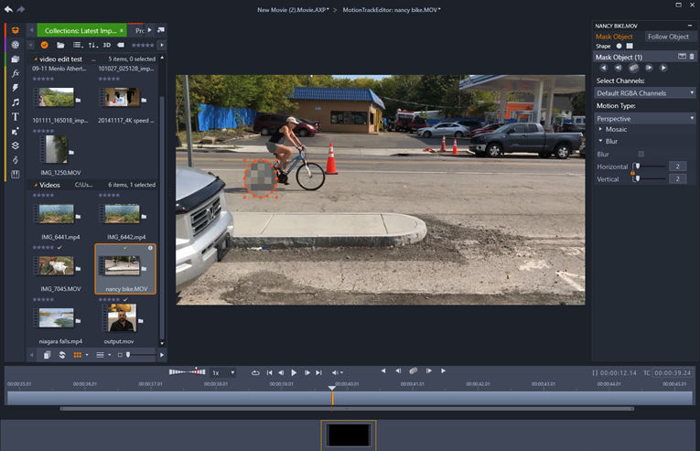The height and width of the screenshot is (451, 700).
Task: Open the 1x playback speed dropdown
Action: point(223,372)
